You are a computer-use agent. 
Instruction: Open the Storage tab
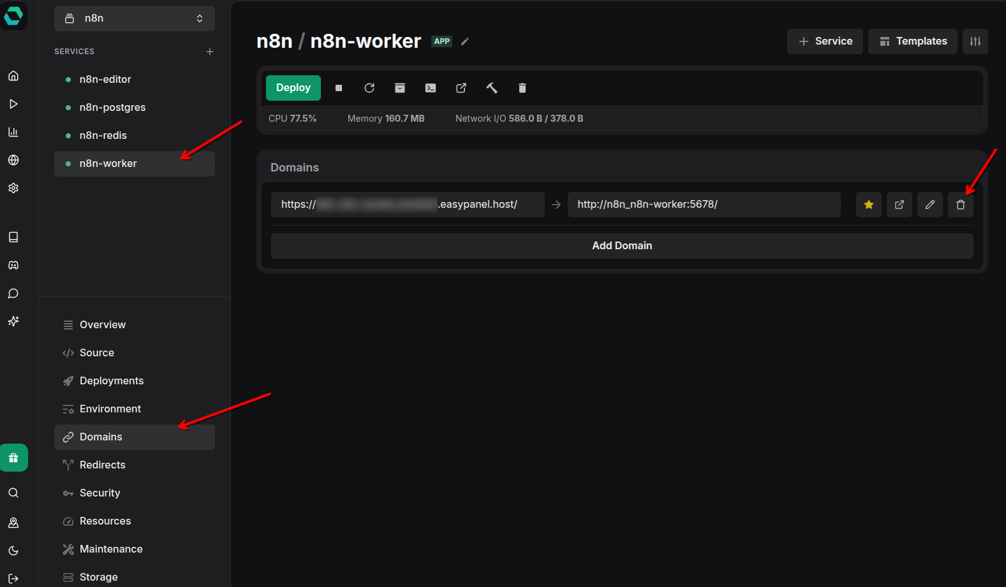coord(135,576)
